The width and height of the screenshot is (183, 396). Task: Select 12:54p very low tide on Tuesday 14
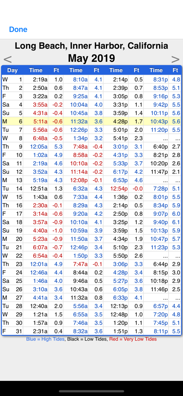119,188
